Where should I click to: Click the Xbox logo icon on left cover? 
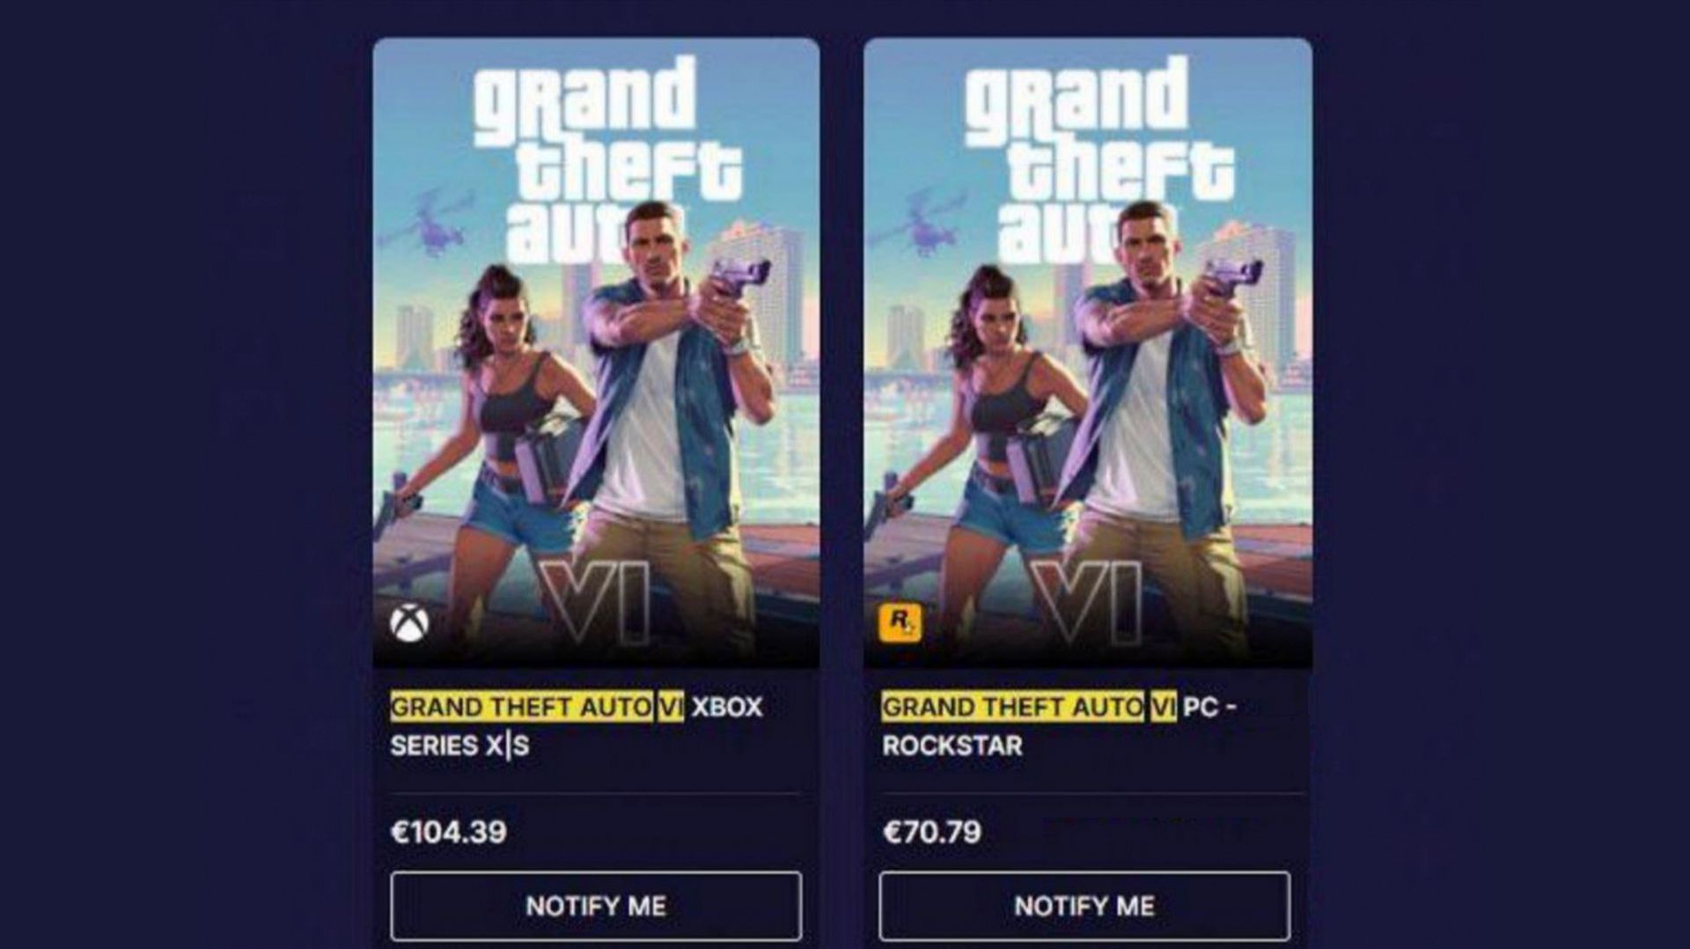point(409,623)
